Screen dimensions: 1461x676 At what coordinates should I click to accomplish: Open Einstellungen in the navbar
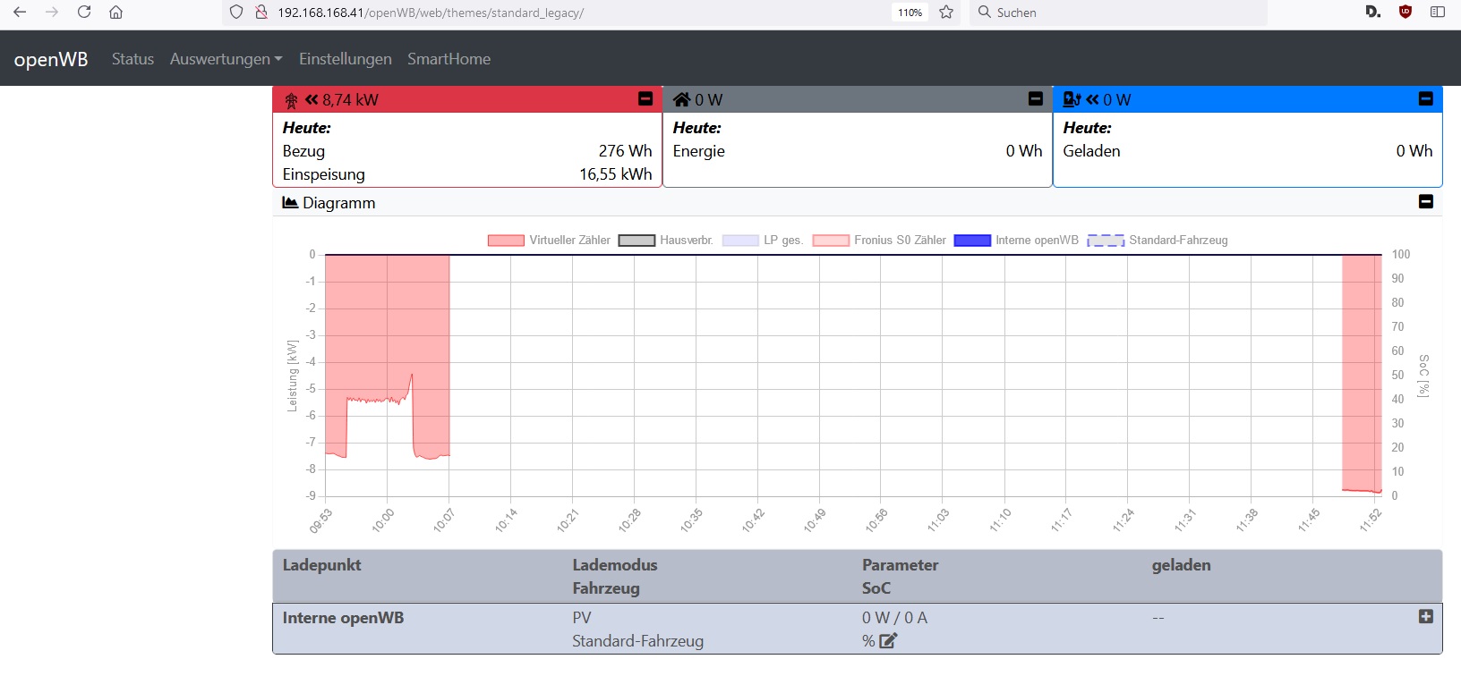pyautogui.click(x=346, y=59)
